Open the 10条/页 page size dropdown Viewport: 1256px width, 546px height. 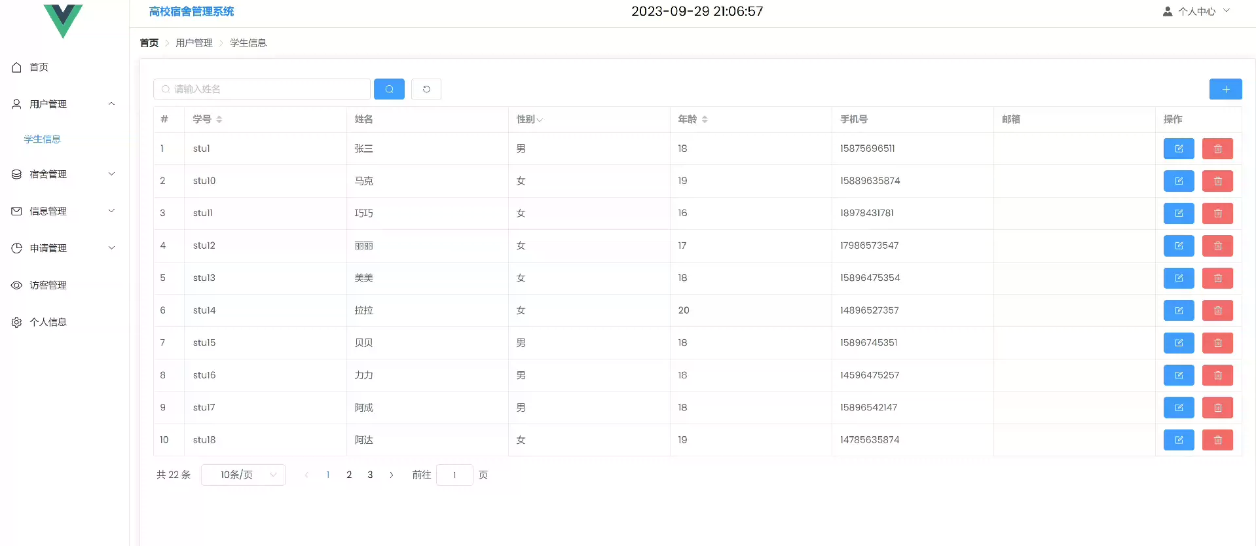[243, 475]
